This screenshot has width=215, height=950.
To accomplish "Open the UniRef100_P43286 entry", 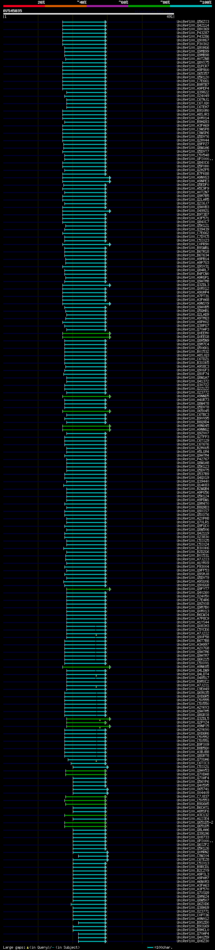I will click(193, 36).
